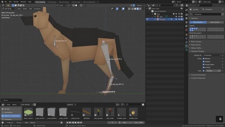Screen dimensions: 225x127
Task: Toggle render camera icon for rig_dog
Action: 182,19
